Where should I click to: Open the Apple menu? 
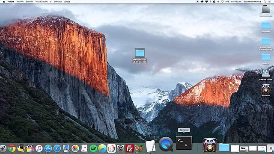click(4, 2)
